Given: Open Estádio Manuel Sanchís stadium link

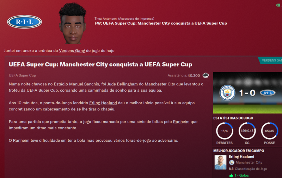Looking at the screenshot, I should point(76,84).
